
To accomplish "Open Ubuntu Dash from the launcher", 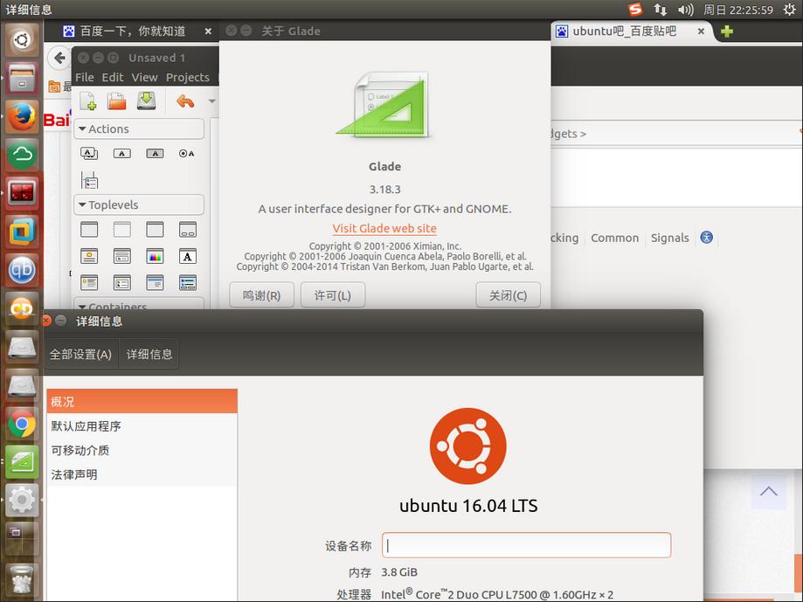I will click(22, 39).
